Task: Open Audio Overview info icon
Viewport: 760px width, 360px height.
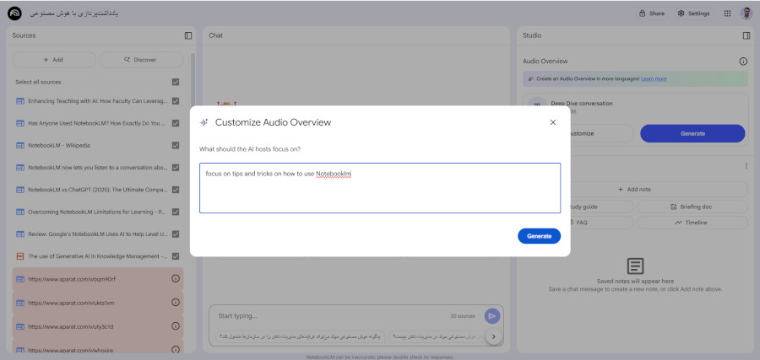Action: click(x=743, y=62)
